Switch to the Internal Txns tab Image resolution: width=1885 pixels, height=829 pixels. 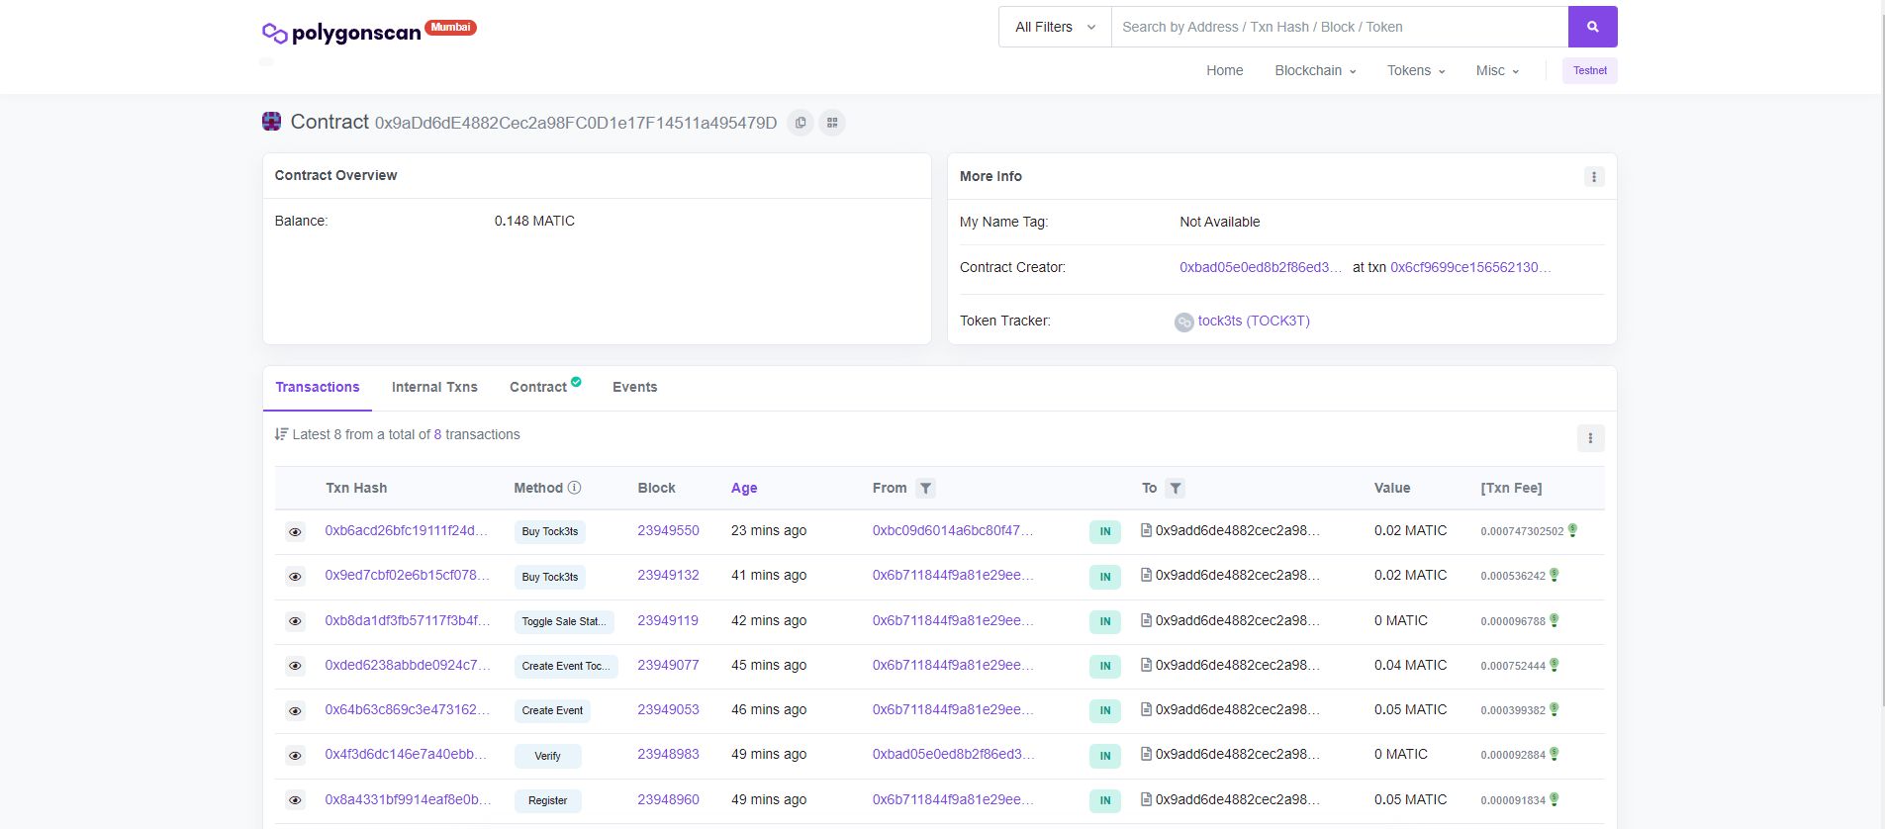(434, 387)
